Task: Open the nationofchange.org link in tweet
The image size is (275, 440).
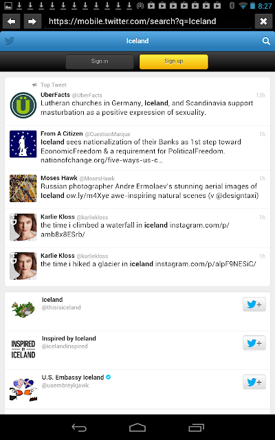Action: coord(102,160)
